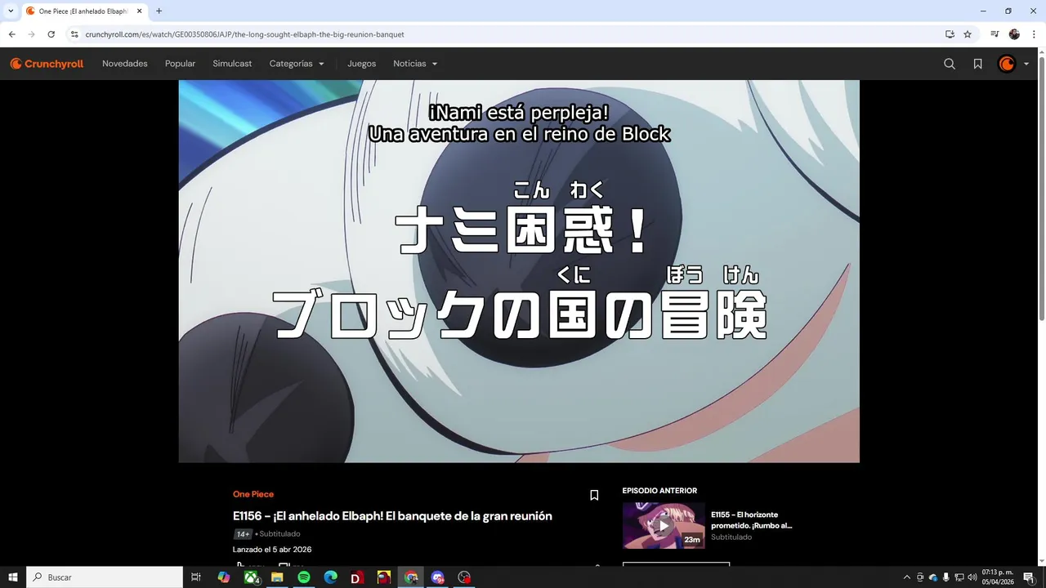
Task: Open a new Chrome tab
Action: [x=159, y=11]
